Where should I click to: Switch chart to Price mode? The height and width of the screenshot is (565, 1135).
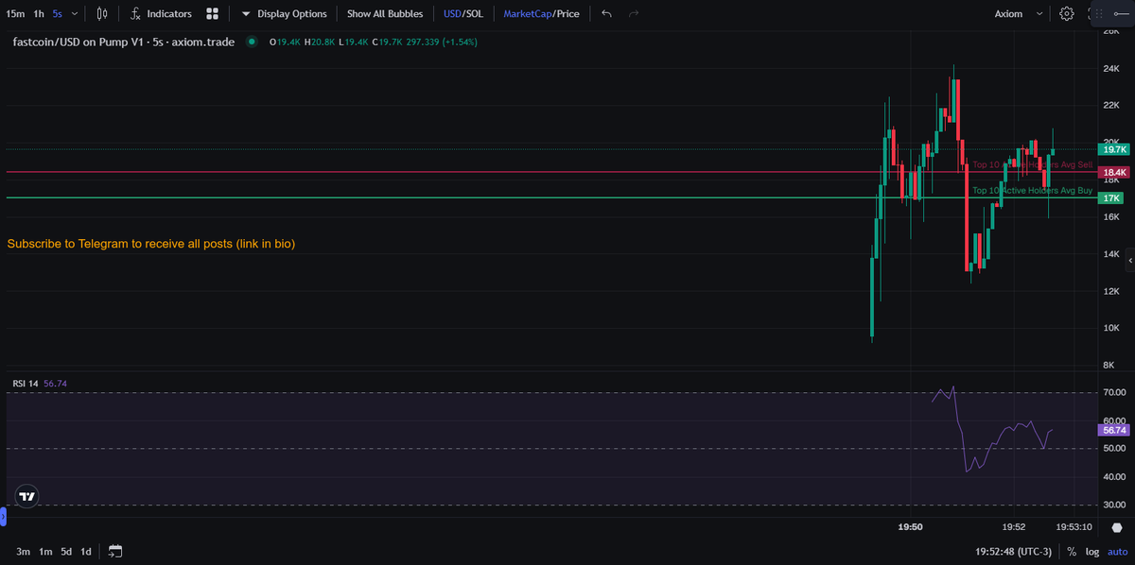568,13
